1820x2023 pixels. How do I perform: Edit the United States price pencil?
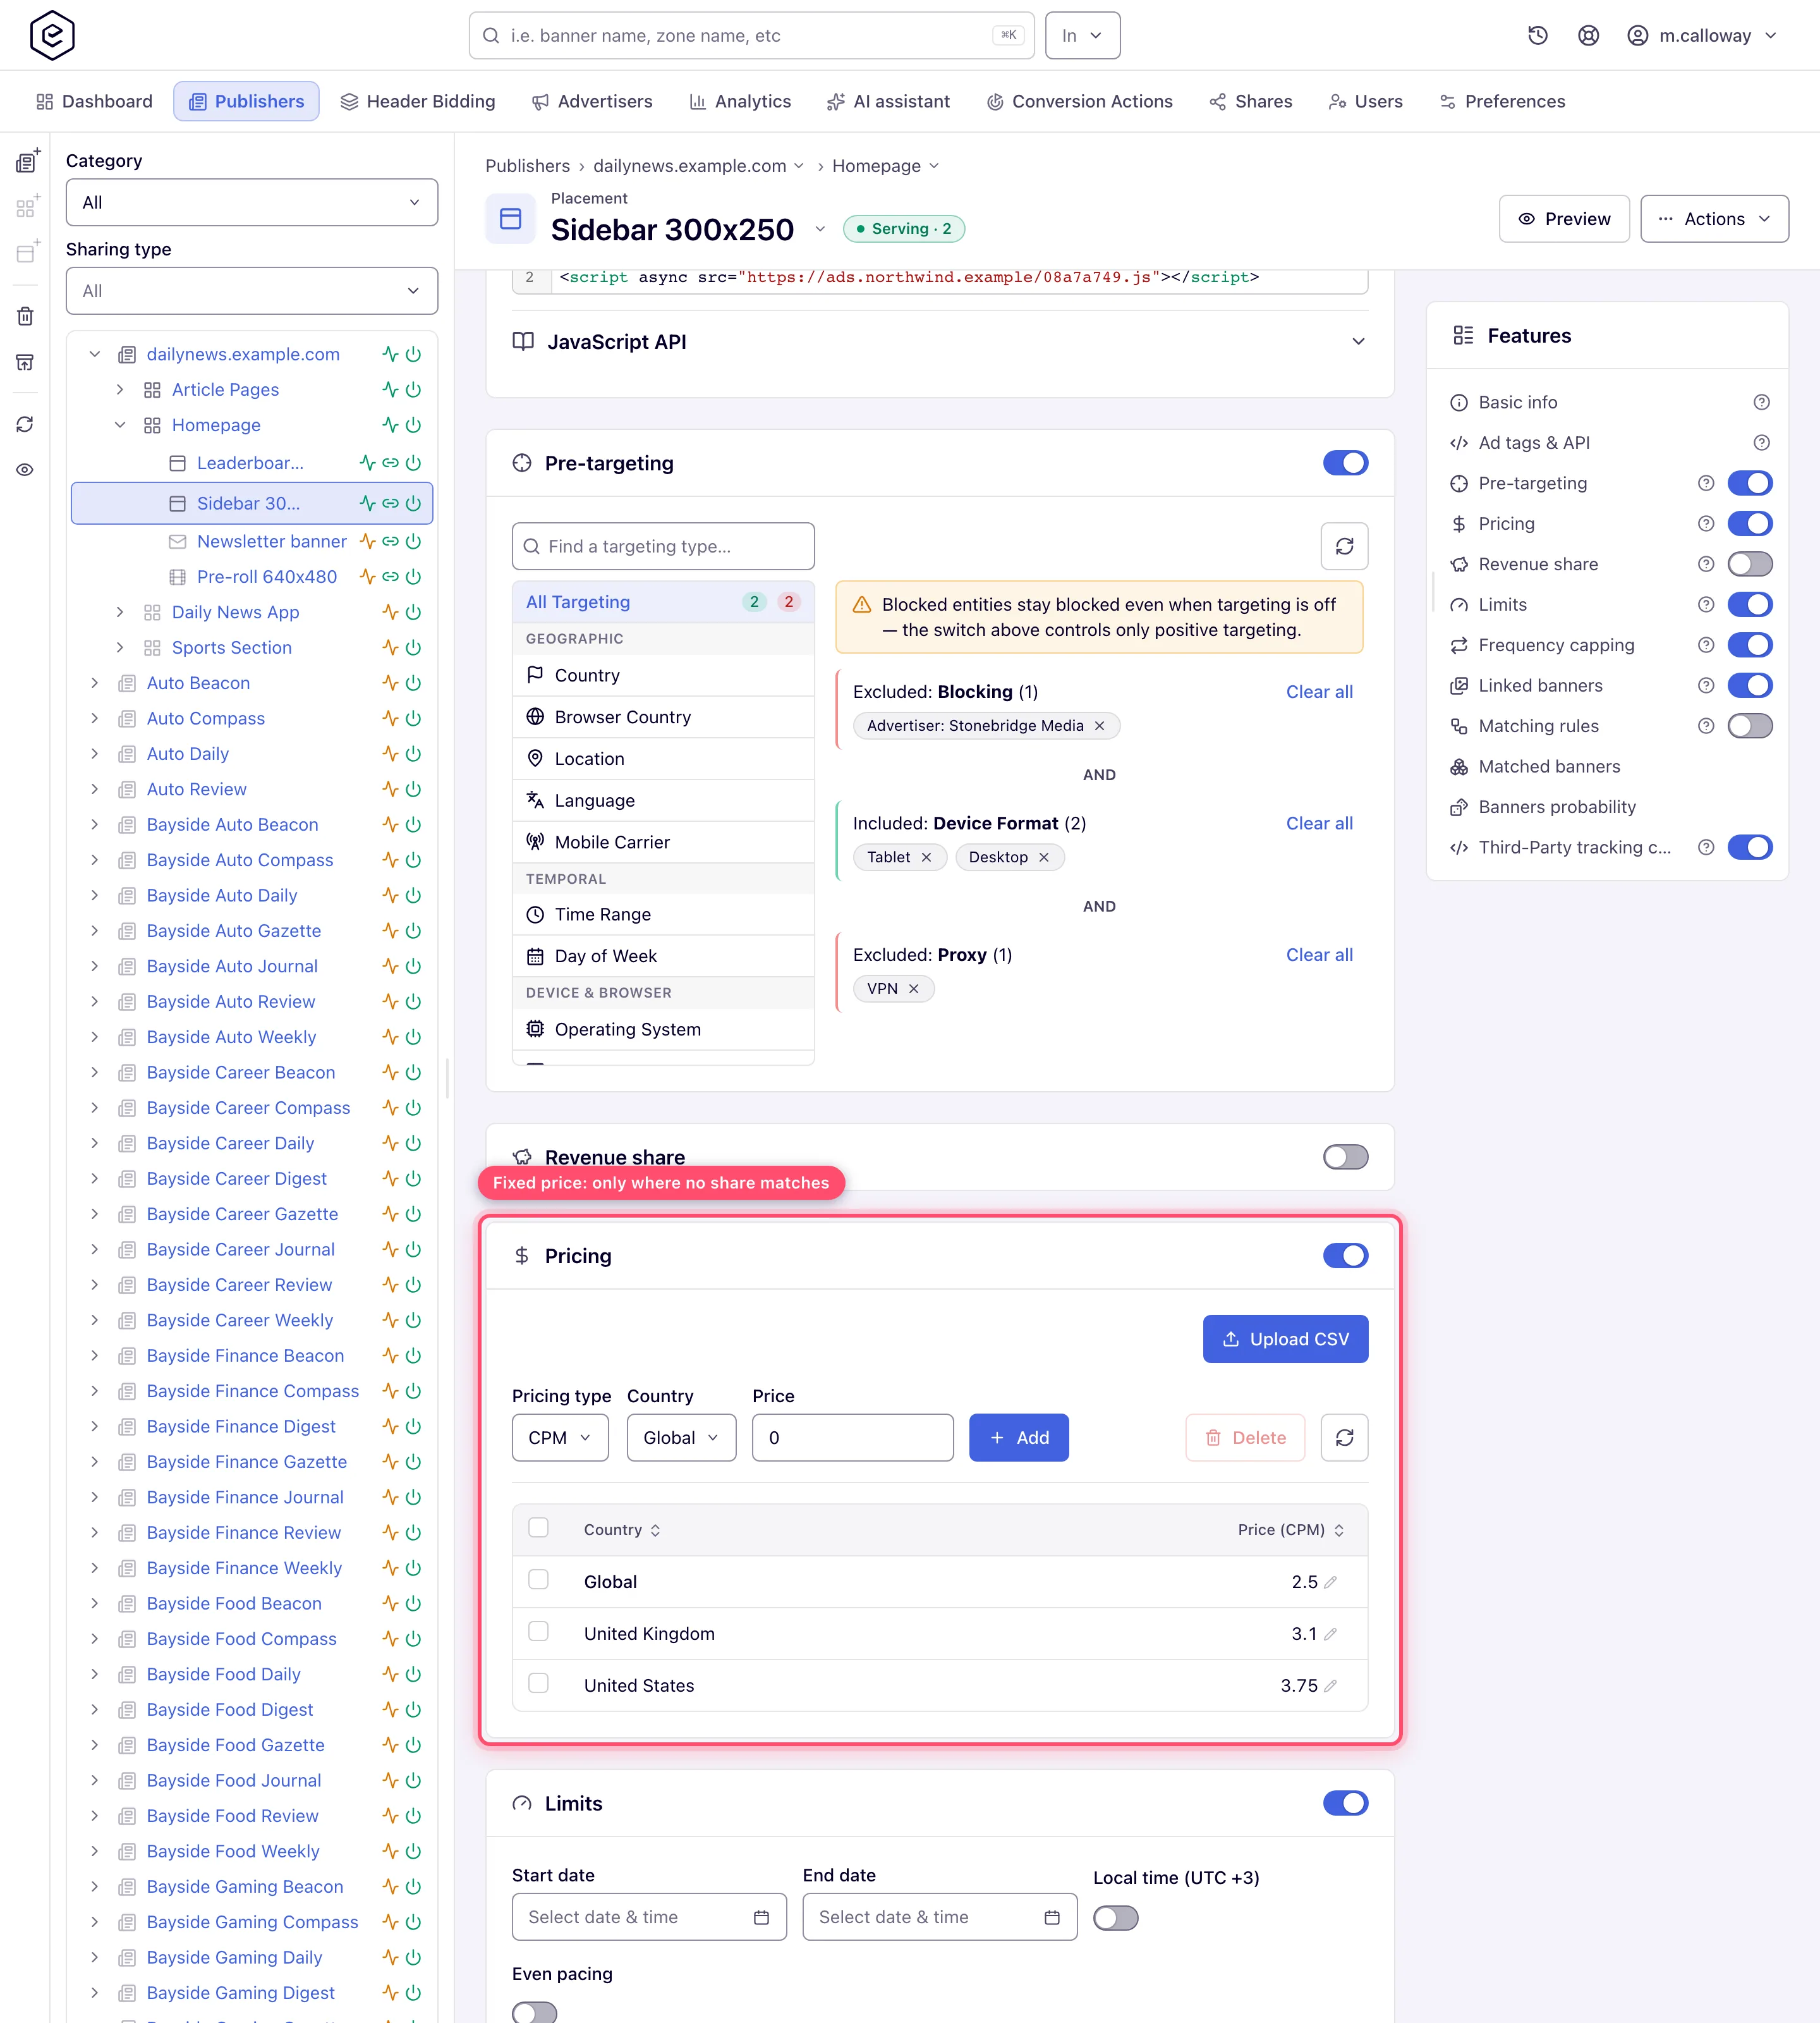[1330, 1686]
